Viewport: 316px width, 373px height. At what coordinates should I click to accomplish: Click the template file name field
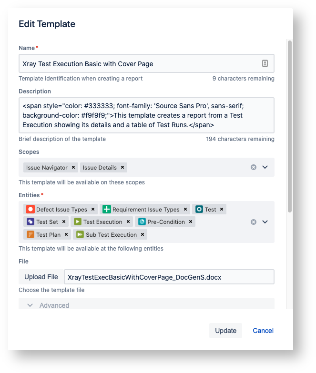169,277
